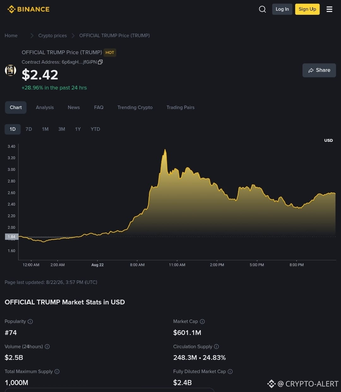Click the +28.96% in the past 24 hrs text

pyautogui.click(x=54, y=88)
